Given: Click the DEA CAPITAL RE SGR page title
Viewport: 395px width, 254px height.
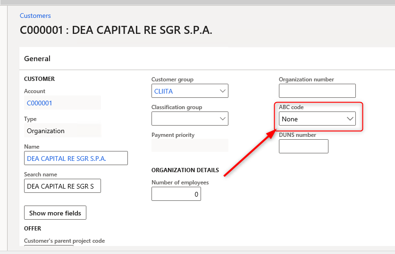Looking at the screenshot, I should coord(116,31).
